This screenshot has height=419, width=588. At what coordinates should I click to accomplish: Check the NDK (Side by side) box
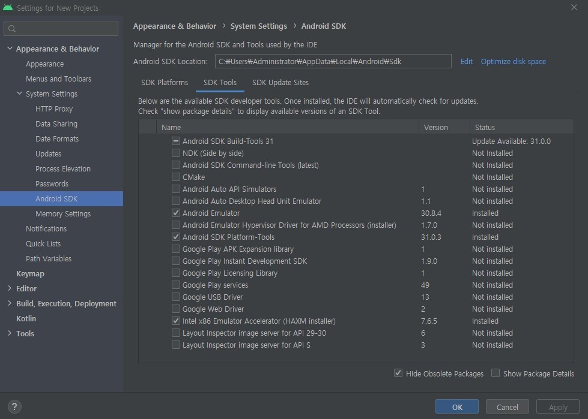tap(176, 153)
